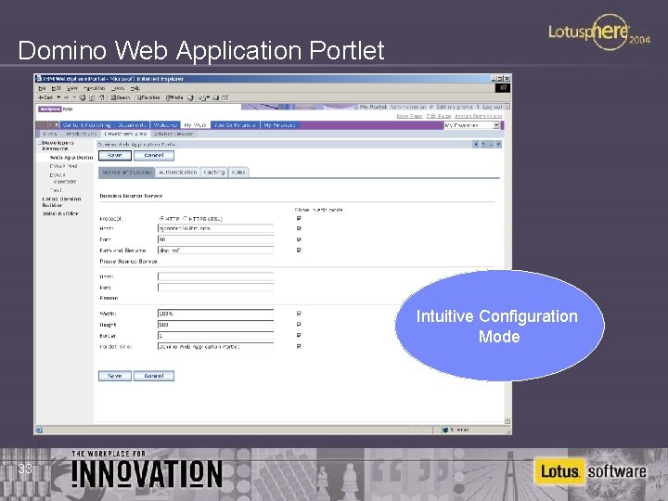Click the bottom Cancel button
Screen dimensions: 668x501
pos(154,376)
